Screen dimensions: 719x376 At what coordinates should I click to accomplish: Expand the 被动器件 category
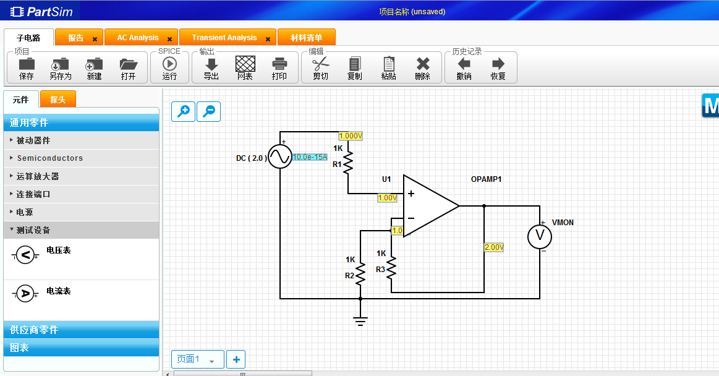point(81,140)
